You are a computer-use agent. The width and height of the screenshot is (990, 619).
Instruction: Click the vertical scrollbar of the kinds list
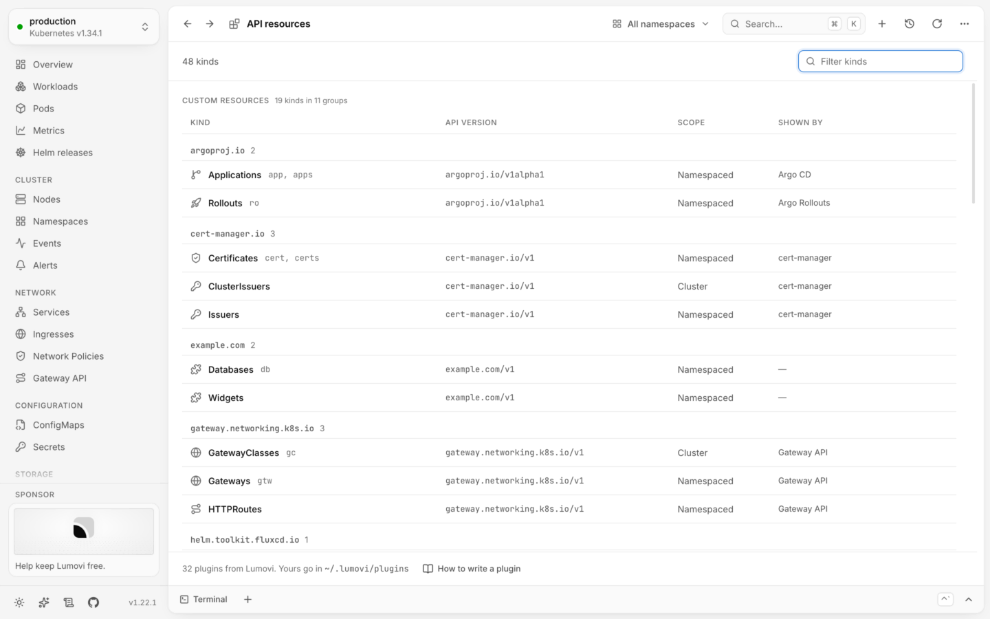click(973, 144)
